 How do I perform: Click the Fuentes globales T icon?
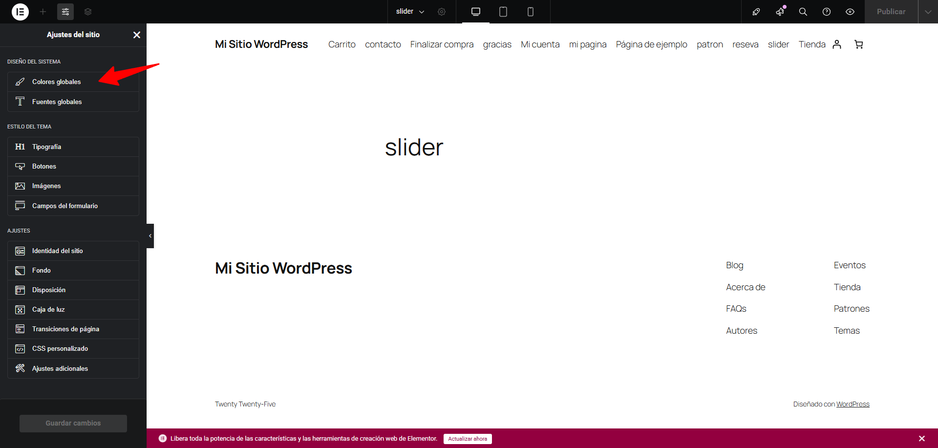click(20, 102)
